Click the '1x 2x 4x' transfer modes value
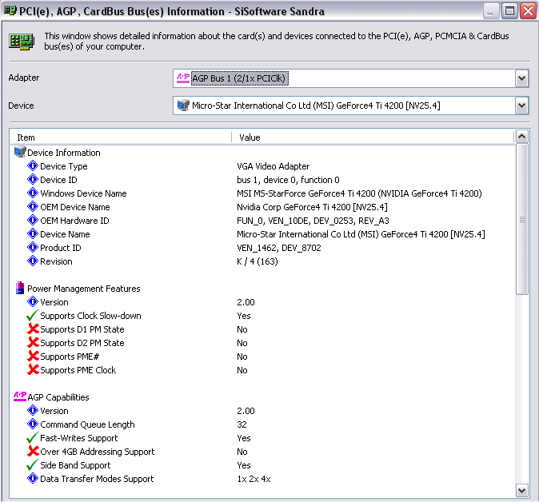 click(254, 479)
